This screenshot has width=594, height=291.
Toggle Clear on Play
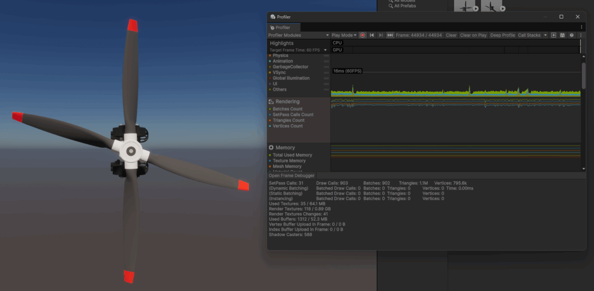pos(473,35)
